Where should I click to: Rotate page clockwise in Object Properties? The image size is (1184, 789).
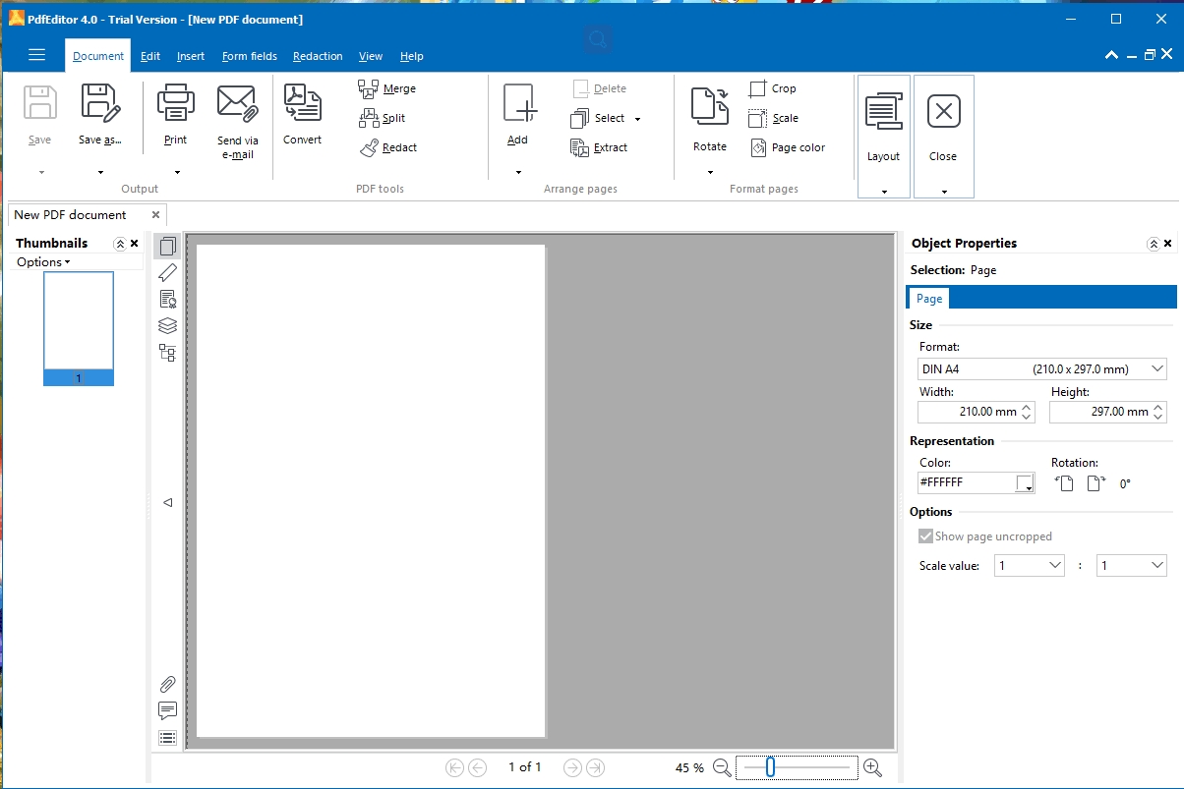(1095, 483)
